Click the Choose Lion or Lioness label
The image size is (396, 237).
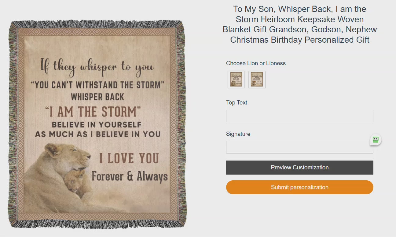pyautogui.click(x=256, y=63)
